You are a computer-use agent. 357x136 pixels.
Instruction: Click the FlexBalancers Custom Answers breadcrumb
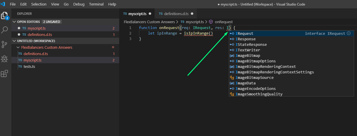click(x=149, y=22)
